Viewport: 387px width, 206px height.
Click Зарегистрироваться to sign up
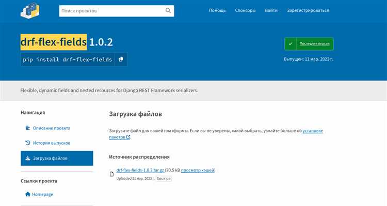(308, 10)
